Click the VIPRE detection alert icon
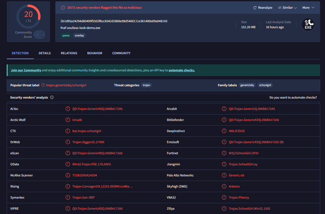 [x=68, y=208]
